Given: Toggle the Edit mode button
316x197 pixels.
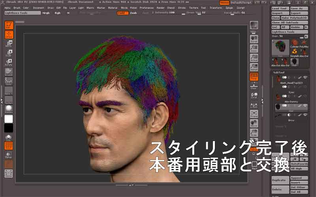Looking at the screenshot, I should 9,25.
